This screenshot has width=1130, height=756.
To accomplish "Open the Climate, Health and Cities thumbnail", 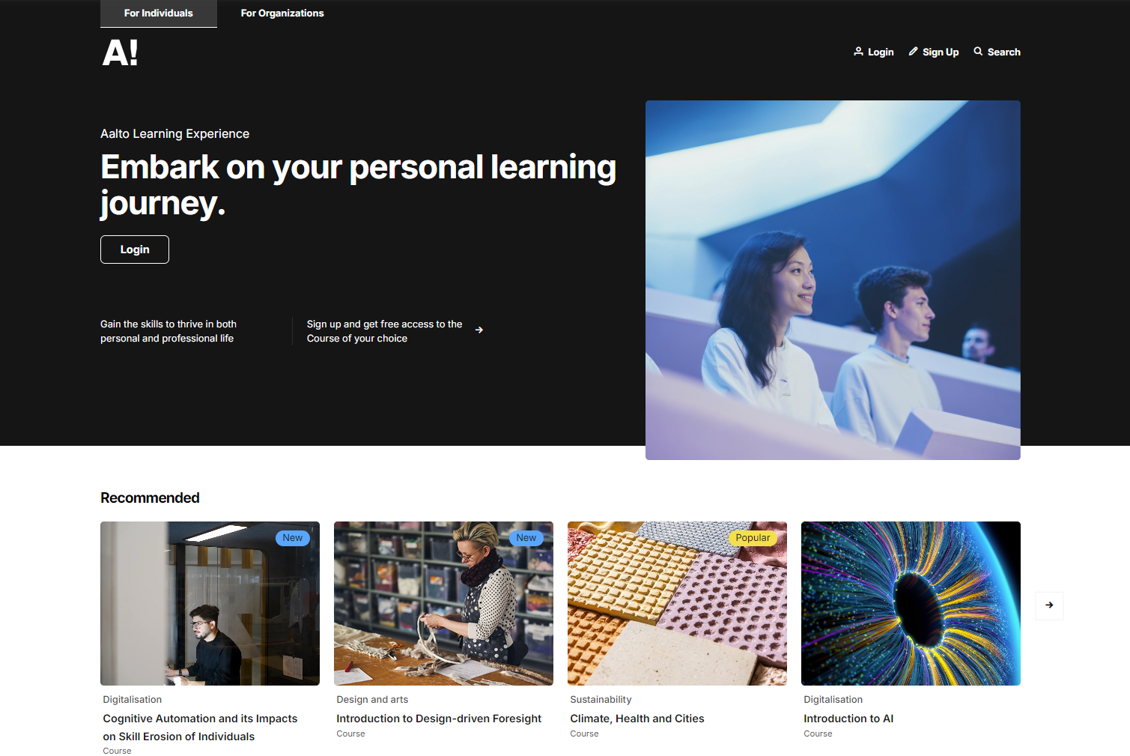I will pyautogui.click(x=677, y=603).
